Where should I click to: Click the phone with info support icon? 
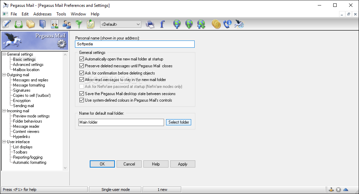pyautogui.click(x=228, y=24)
